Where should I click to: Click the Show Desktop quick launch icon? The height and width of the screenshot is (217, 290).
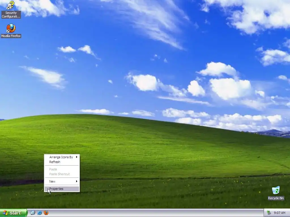33,213
